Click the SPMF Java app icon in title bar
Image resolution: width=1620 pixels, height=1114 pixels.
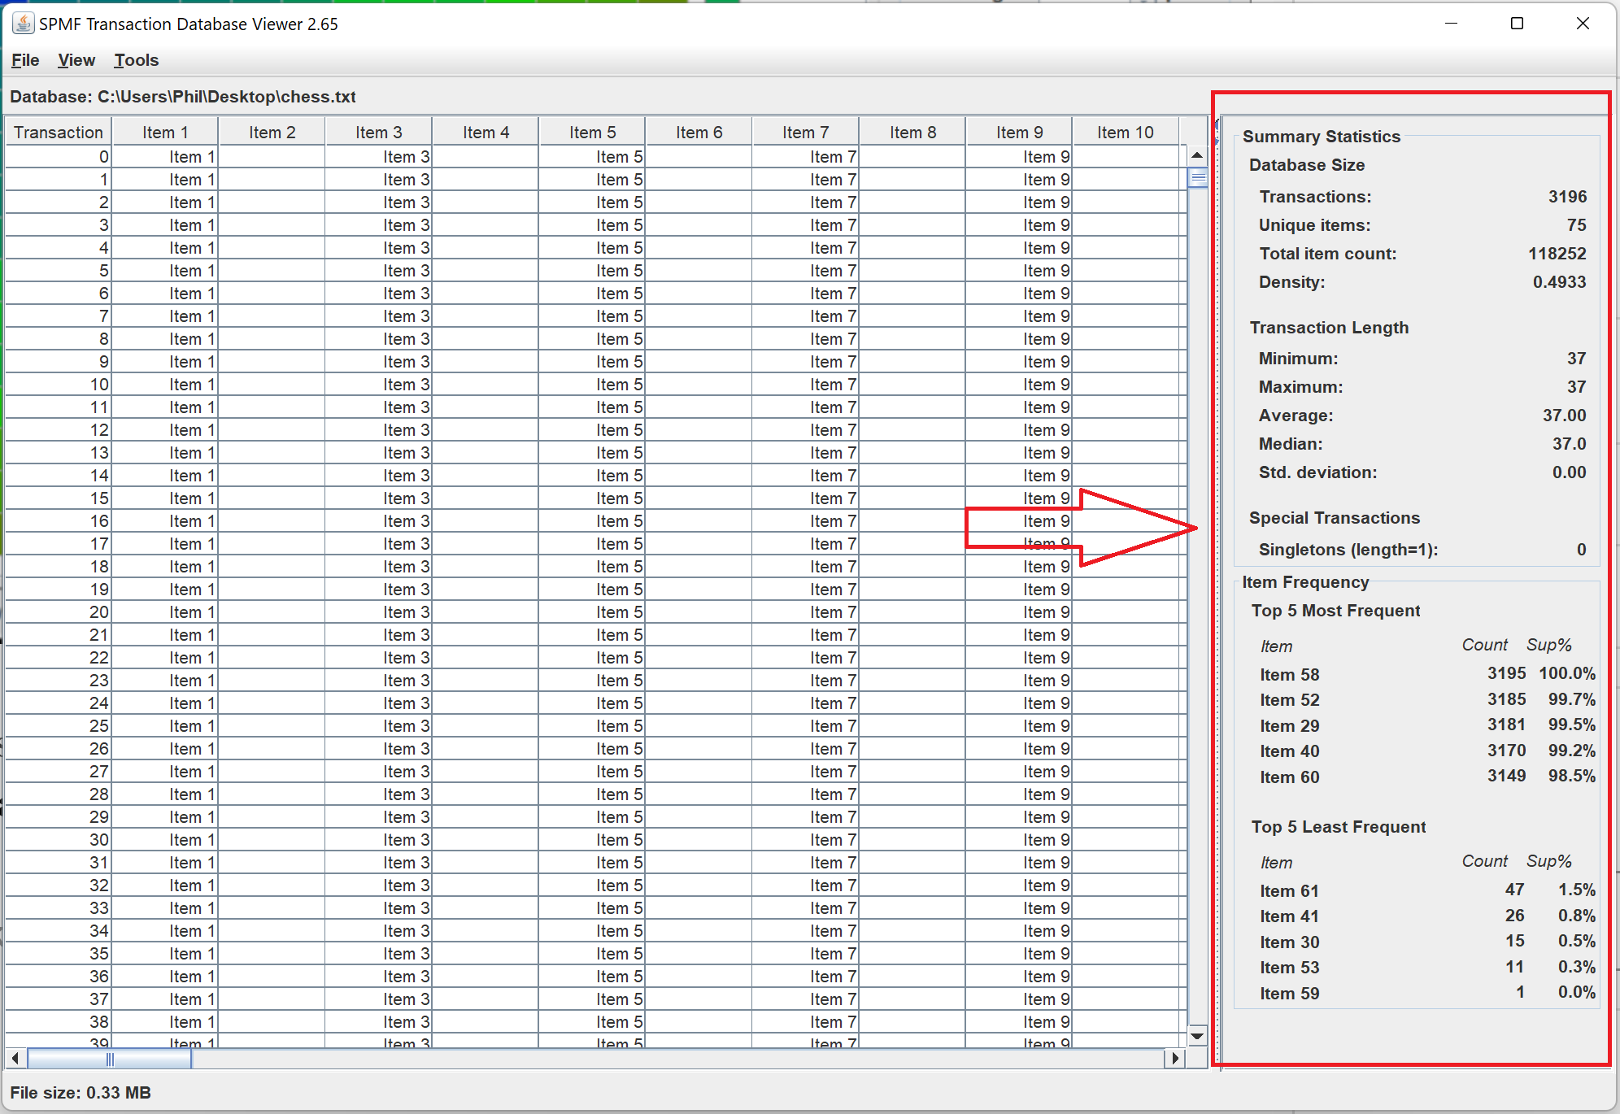(23, 24)
